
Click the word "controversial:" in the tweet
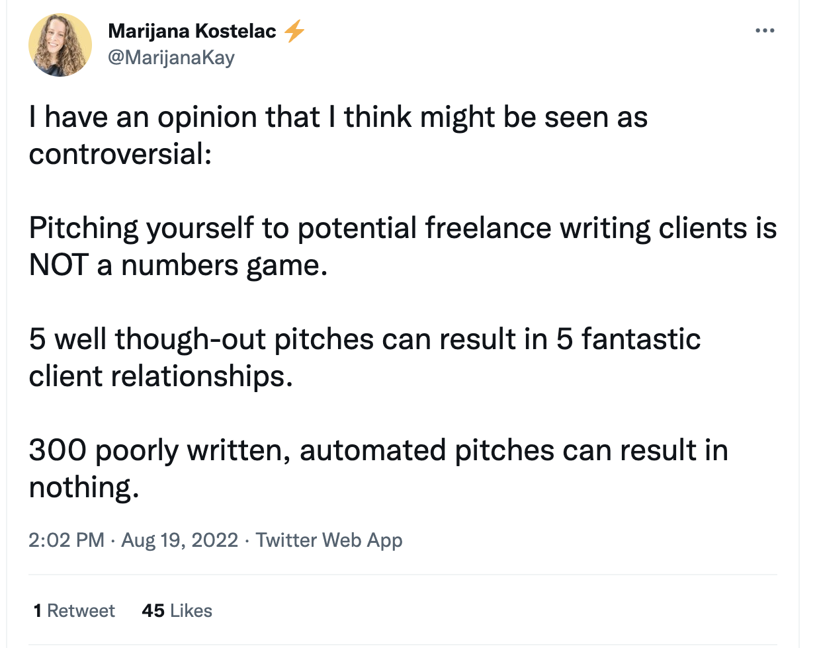point(120,154)
